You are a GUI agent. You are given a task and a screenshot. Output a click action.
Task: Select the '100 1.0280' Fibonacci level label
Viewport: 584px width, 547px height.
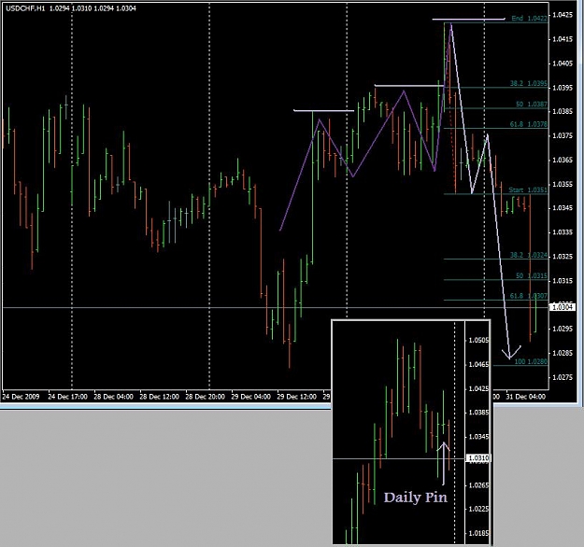click(531, 361)
